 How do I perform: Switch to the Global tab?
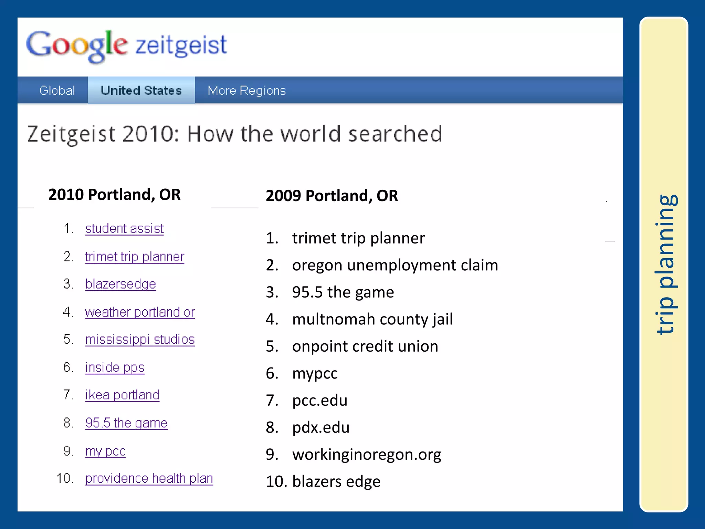click(x=57, y=91)
